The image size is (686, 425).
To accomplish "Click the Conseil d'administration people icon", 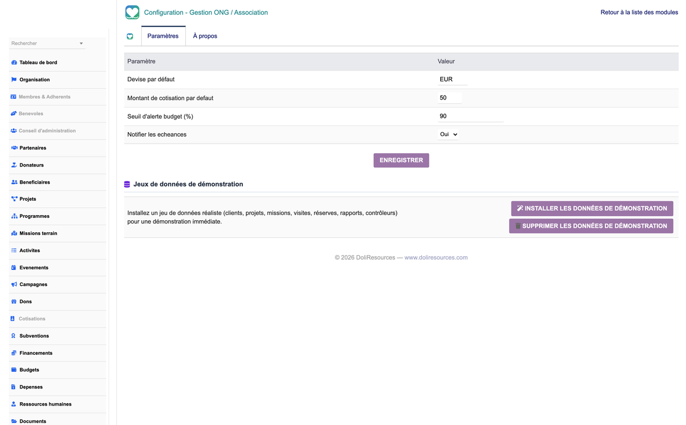I will point(14,130).
